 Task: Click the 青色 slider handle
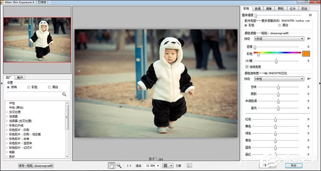coord(275,140)
